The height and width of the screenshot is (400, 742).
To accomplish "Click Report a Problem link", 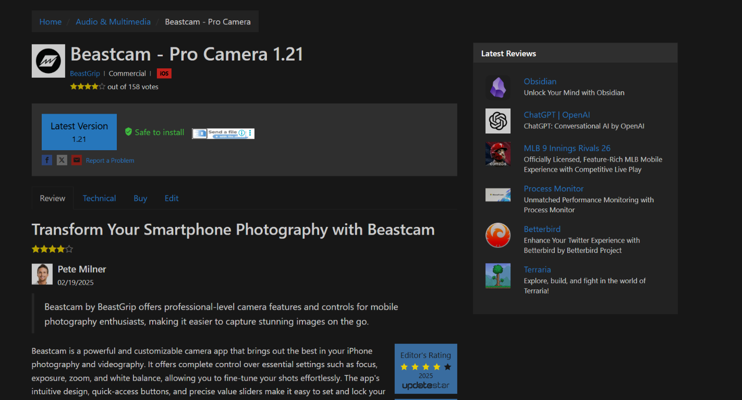I will pos(110,161).
